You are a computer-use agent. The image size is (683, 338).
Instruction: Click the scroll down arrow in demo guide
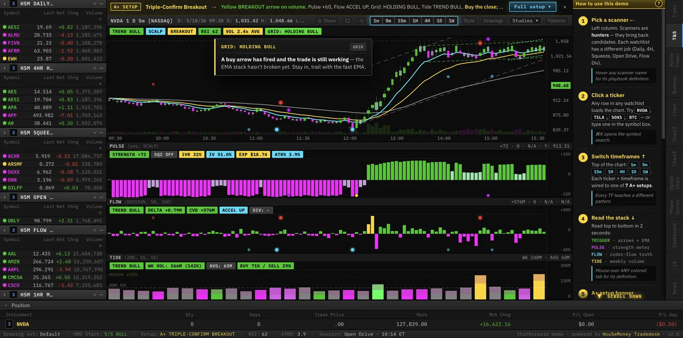pyautogui.click(x=600, y=296)
